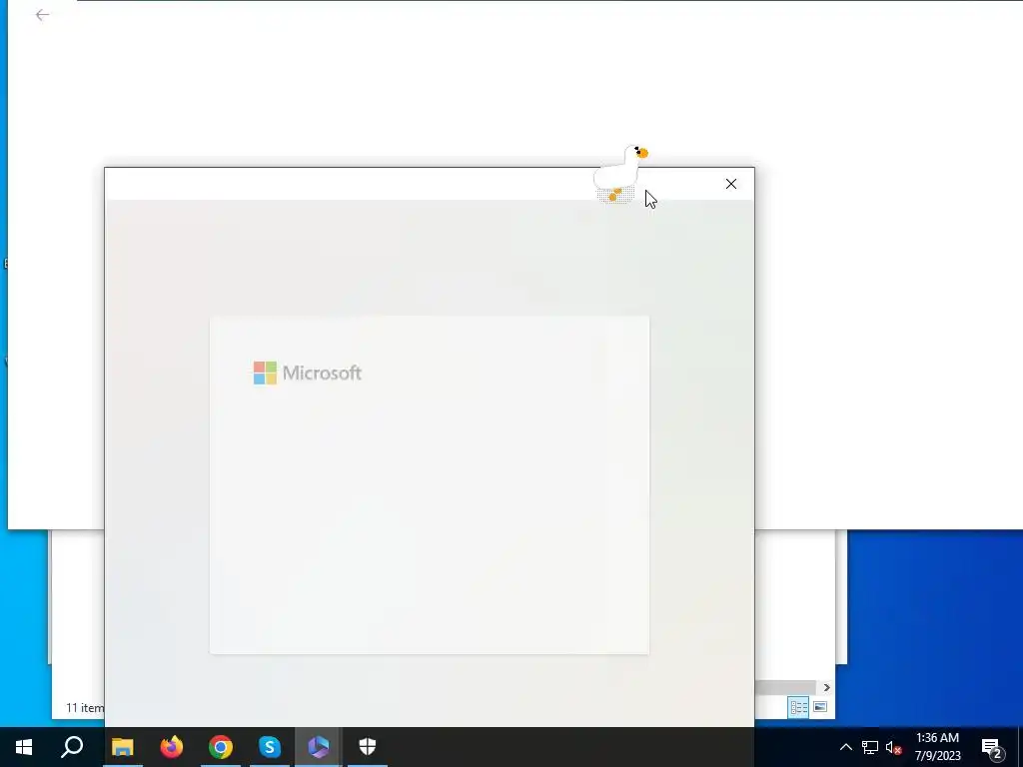Viewport: 1023px width, 767px height.
Task: Go back using the top-left arrow
Action: [x=42, y=15]
